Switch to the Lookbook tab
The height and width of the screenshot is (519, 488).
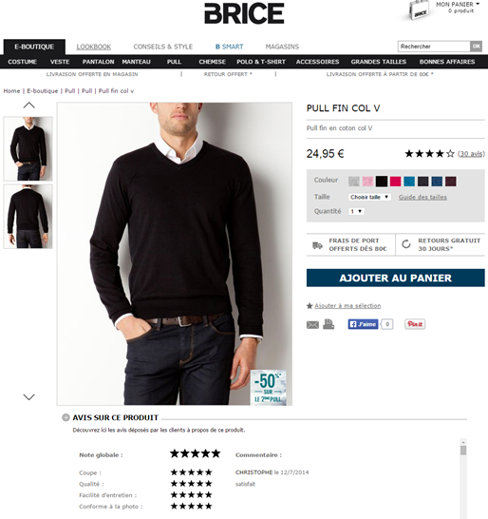94,47
